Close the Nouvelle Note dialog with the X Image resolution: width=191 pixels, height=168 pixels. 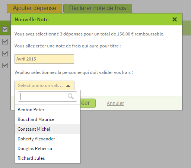coord(175,19)
